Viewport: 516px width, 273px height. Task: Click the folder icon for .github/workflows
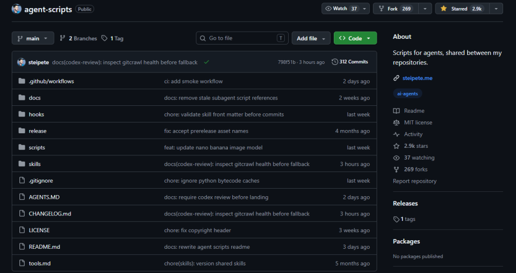click(x=21, y=81)
